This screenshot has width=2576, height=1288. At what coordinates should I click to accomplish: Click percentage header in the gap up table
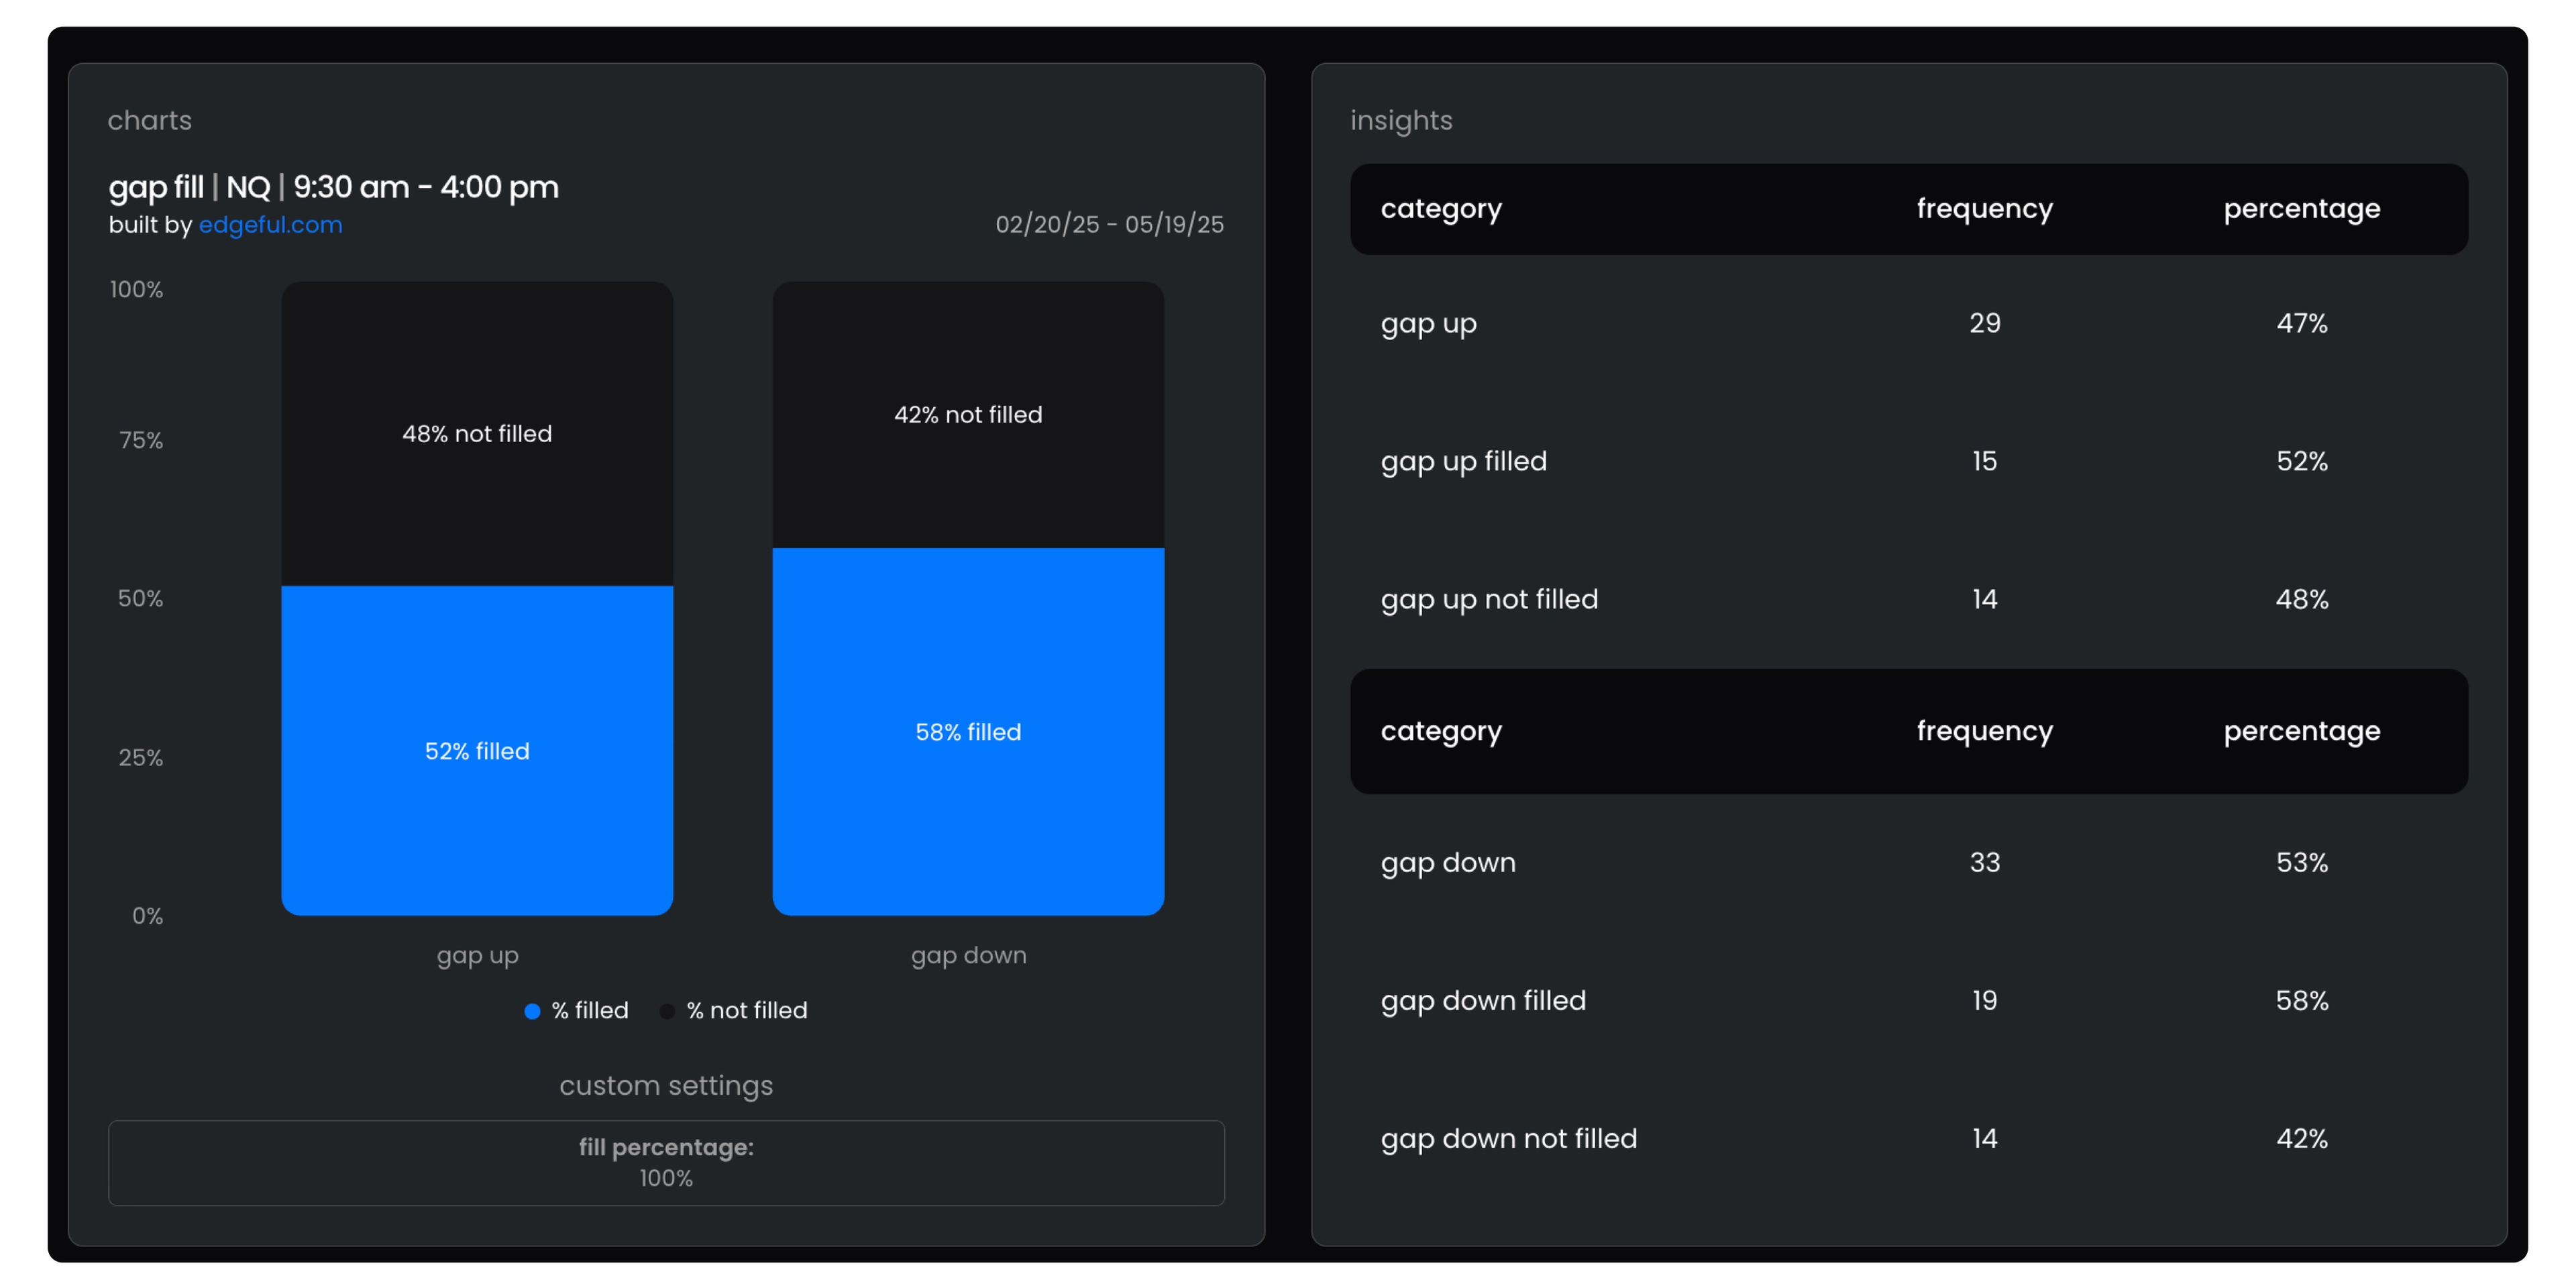click(x=2301, y=208)
